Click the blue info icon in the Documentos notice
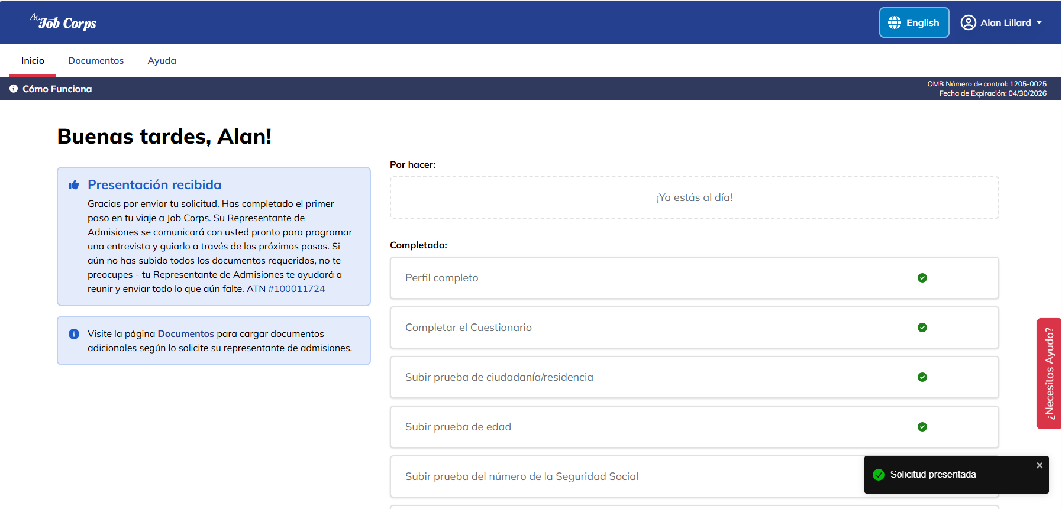This screenshot has width=1062, height=509. (x=74, y=334)
